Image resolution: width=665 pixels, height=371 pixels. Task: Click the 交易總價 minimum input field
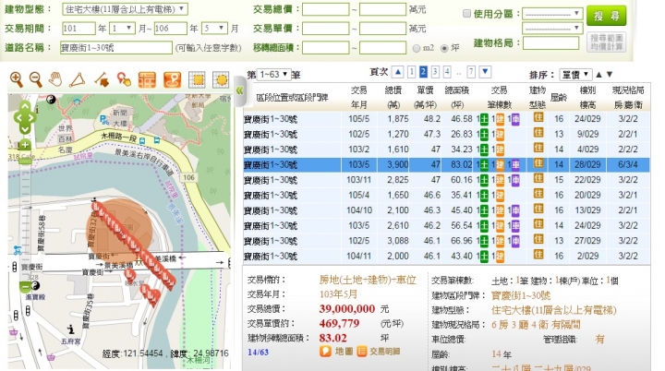click(x=326, y=9)
